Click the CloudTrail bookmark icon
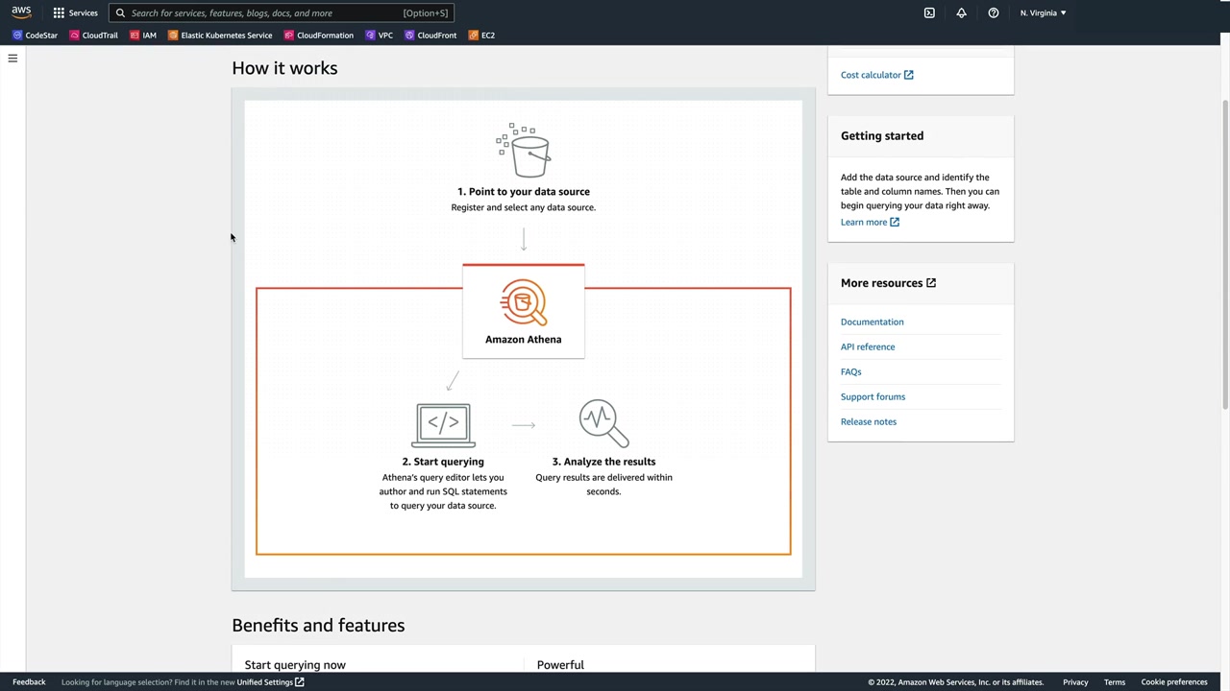 74,36
